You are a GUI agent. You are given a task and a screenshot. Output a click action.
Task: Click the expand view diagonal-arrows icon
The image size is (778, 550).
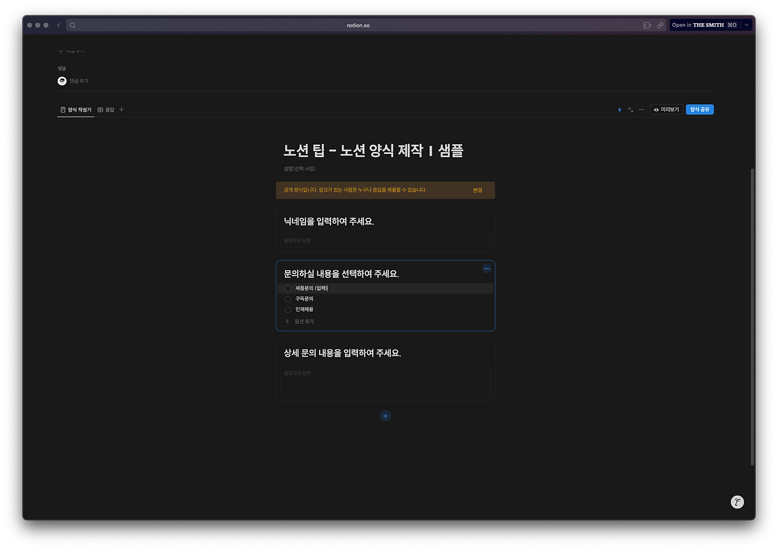click(630, 110)
